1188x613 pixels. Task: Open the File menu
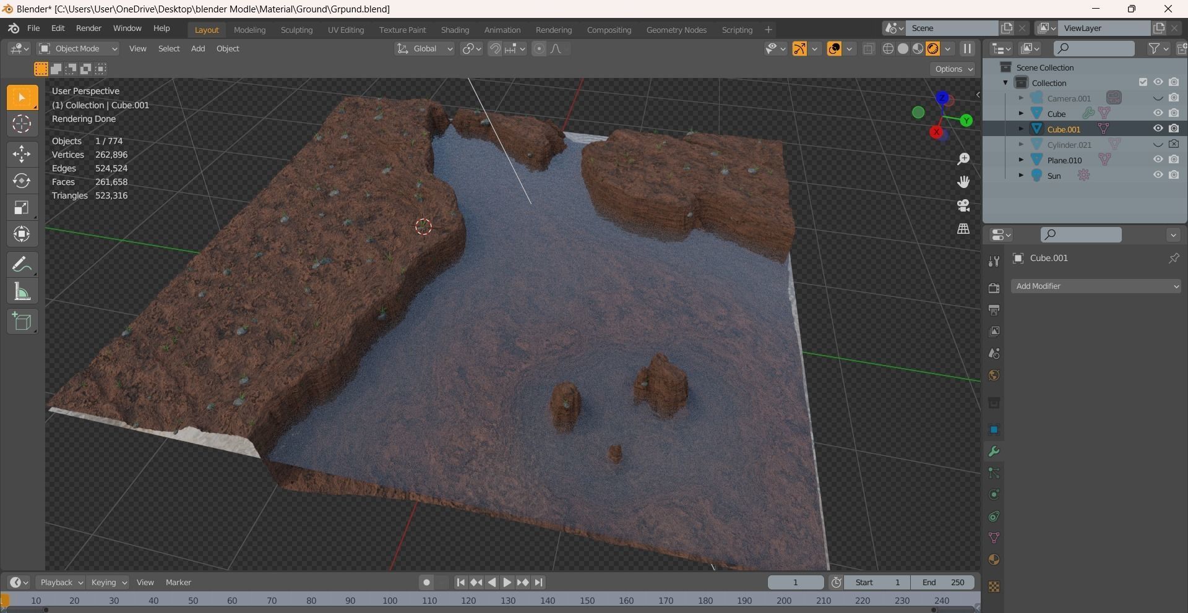[33, 28]
